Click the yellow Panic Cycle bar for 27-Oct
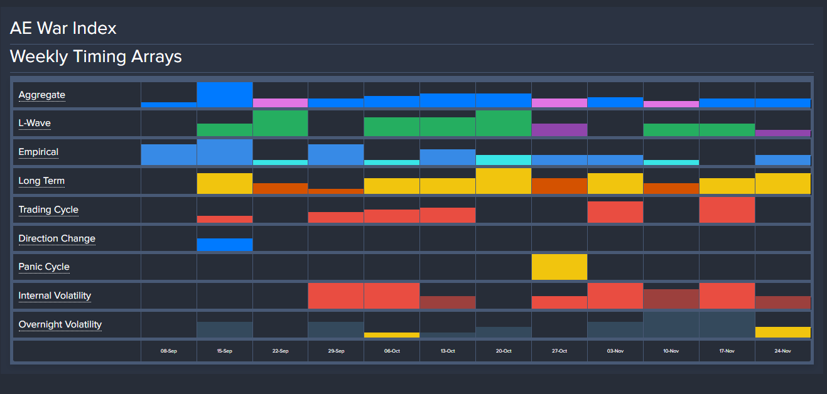 coord(559,267)
